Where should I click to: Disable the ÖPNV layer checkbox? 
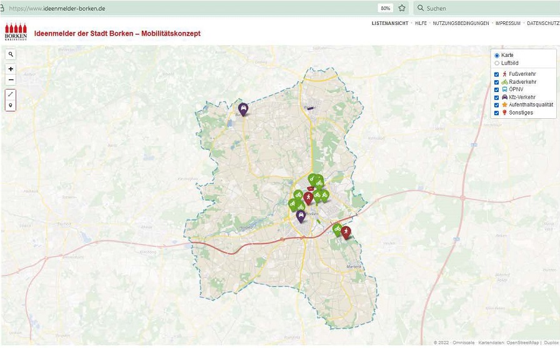tap(497, 90)
